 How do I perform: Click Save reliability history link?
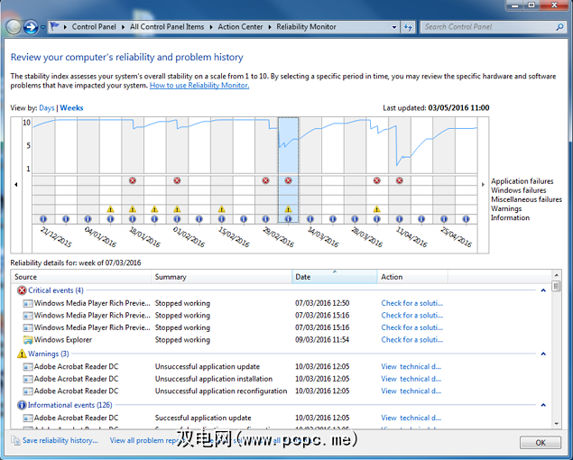click(60, 441)
